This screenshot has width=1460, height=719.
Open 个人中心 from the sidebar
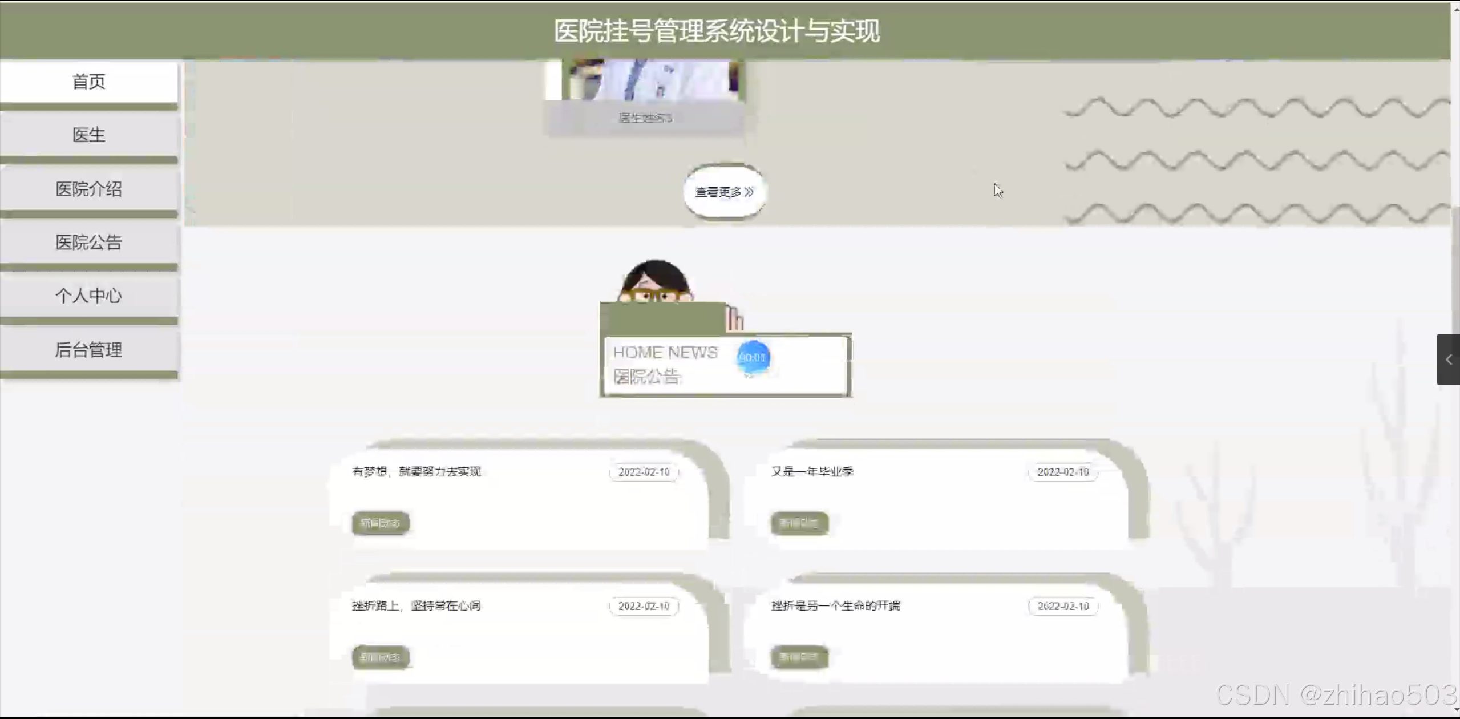click(88, 296)
